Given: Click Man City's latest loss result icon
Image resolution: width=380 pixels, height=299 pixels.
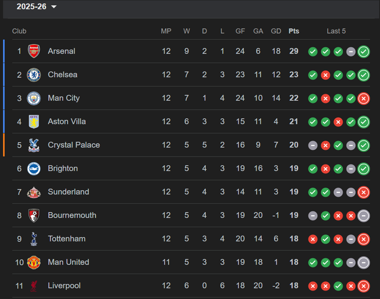Looking at the screenshot, I should coord(364,98).
